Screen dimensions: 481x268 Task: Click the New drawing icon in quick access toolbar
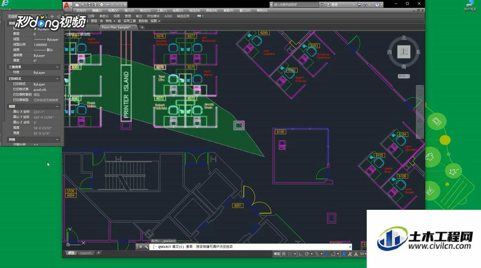pos(77,5)
